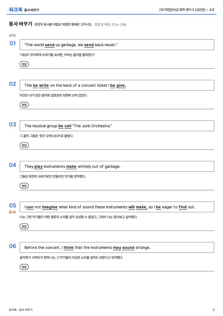This screenshot has width=223, height=316.
Task: Click the 정답 badge under question 01
Action: [x=24, y=64]
